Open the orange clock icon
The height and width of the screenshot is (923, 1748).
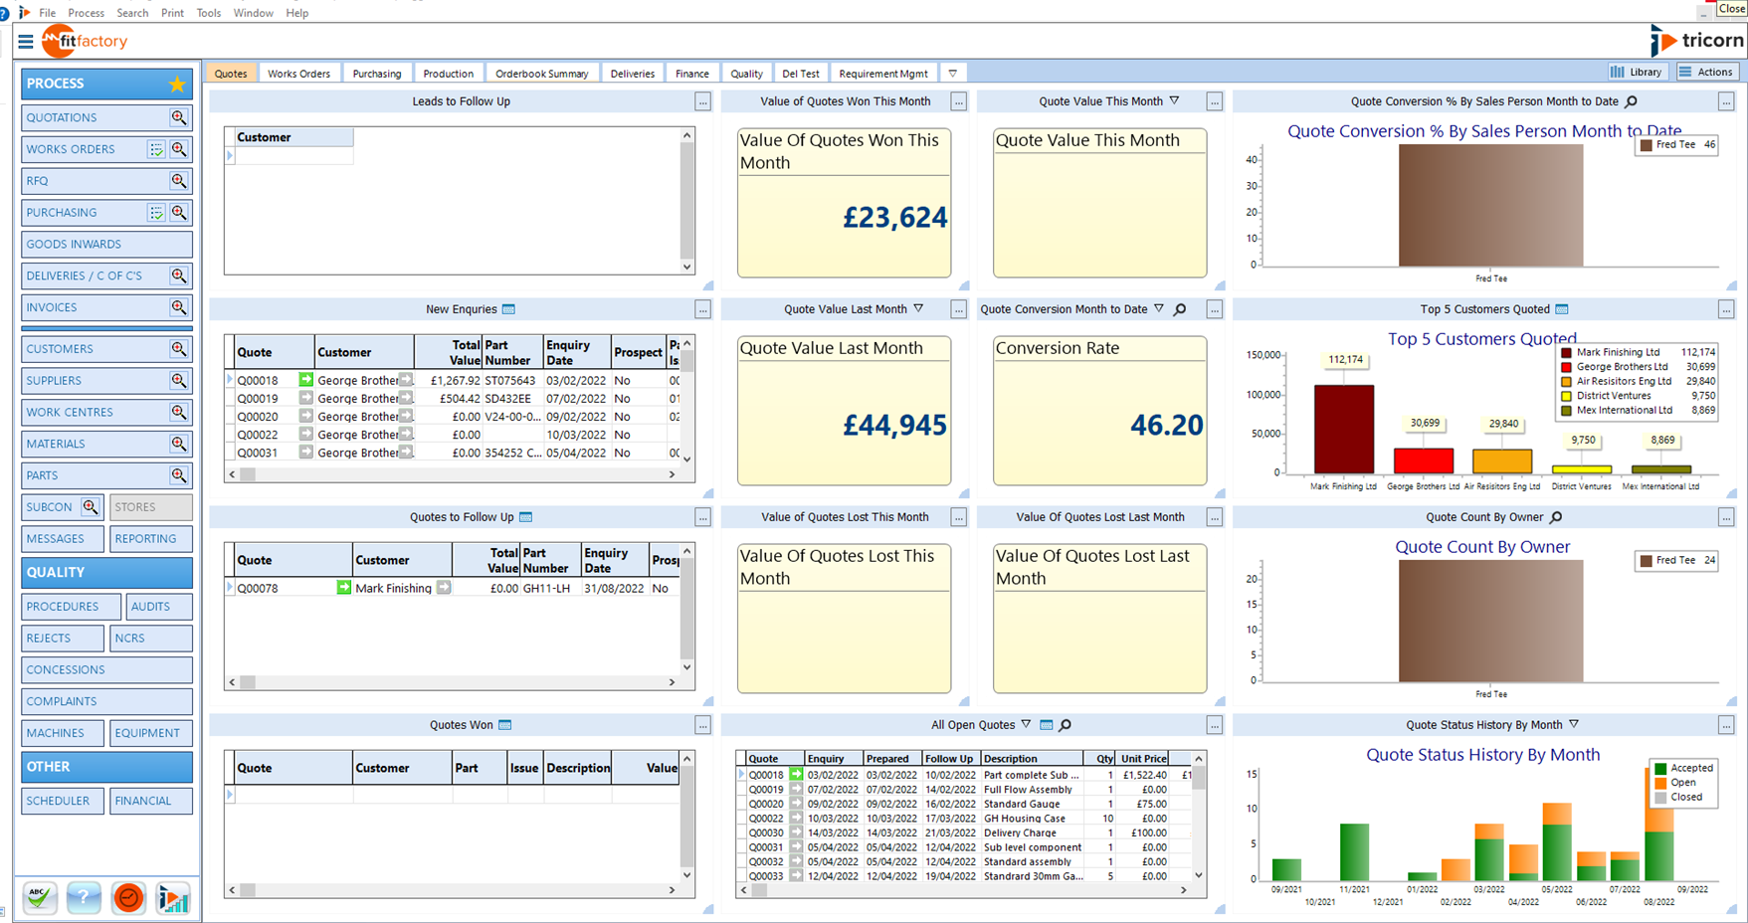click(128, 898)
